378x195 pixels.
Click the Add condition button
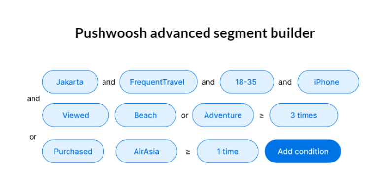[303, 151]
